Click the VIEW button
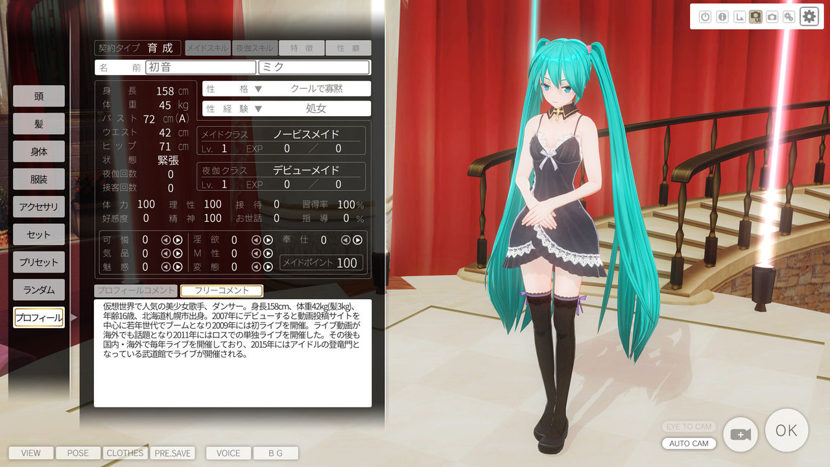830x467 pixels. pos(30,453)
